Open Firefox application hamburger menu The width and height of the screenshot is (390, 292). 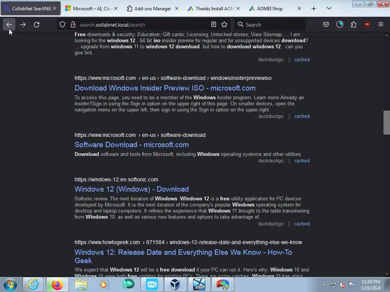click(381, 24)
